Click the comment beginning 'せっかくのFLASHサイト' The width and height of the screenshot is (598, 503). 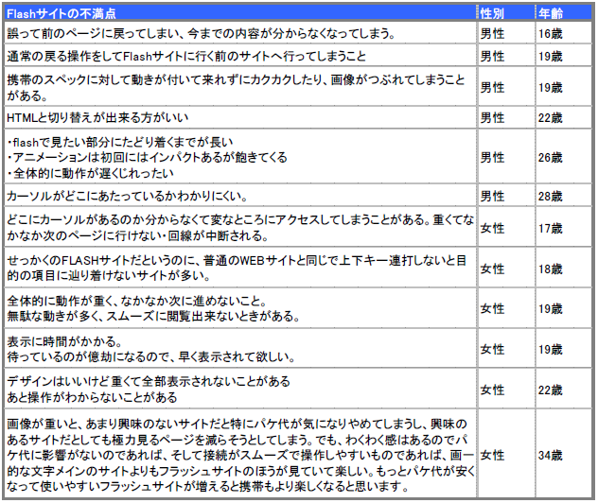click(x=237, y=269)
